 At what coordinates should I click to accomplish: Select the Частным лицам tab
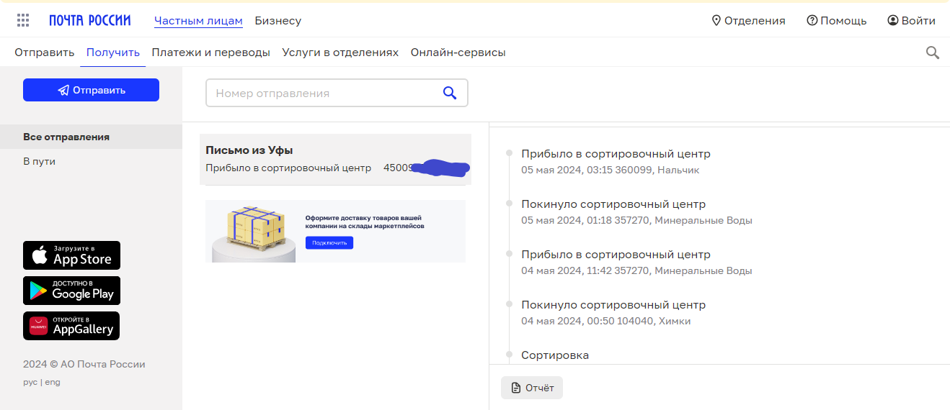coord(198,21)
